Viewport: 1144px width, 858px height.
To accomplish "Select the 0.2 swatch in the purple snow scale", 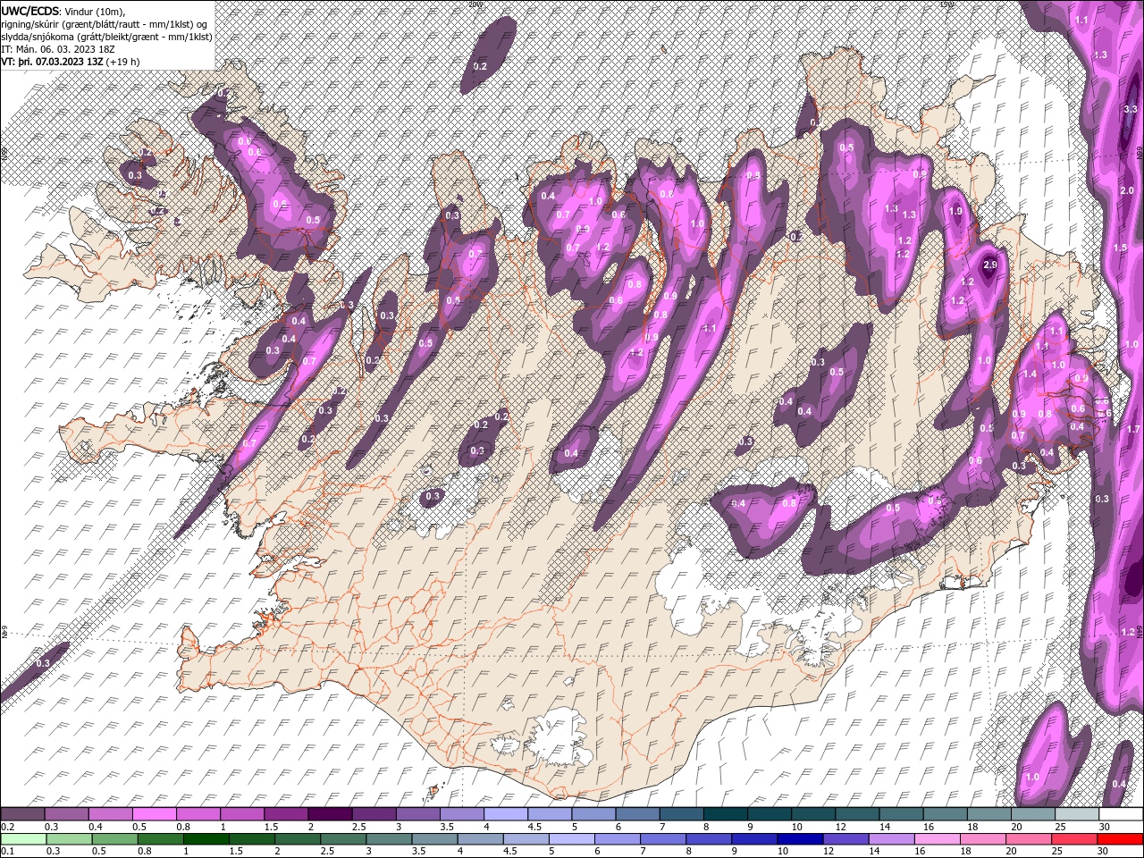I will 22,814.
